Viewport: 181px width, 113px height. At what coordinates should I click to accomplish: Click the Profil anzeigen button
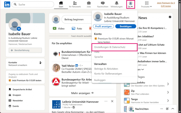point(103,26)
